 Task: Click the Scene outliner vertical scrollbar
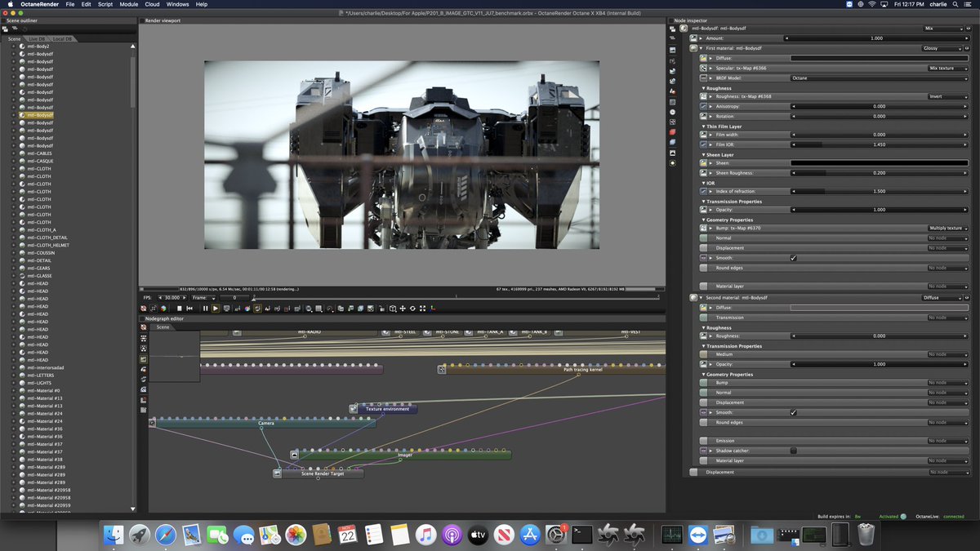point(134,82)
